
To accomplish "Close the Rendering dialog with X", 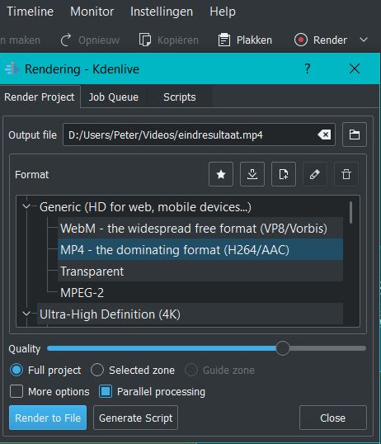I will (355, 68).
